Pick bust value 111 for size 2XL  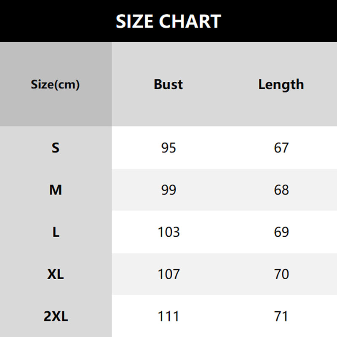pyautogui.click(x=168, y=316)
